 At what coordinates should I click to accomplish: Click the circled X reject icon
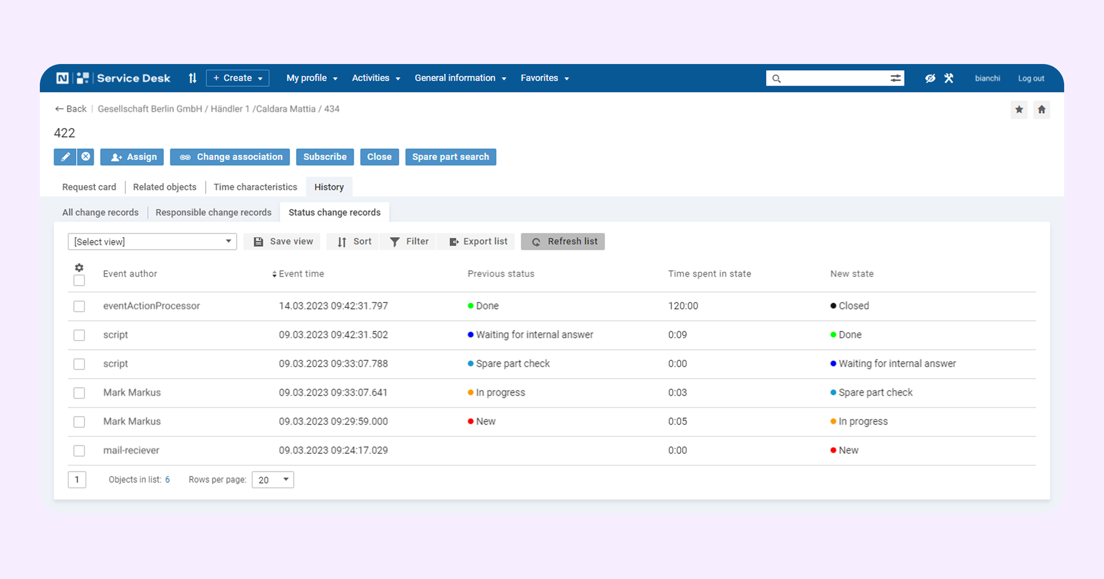point(86,157)
